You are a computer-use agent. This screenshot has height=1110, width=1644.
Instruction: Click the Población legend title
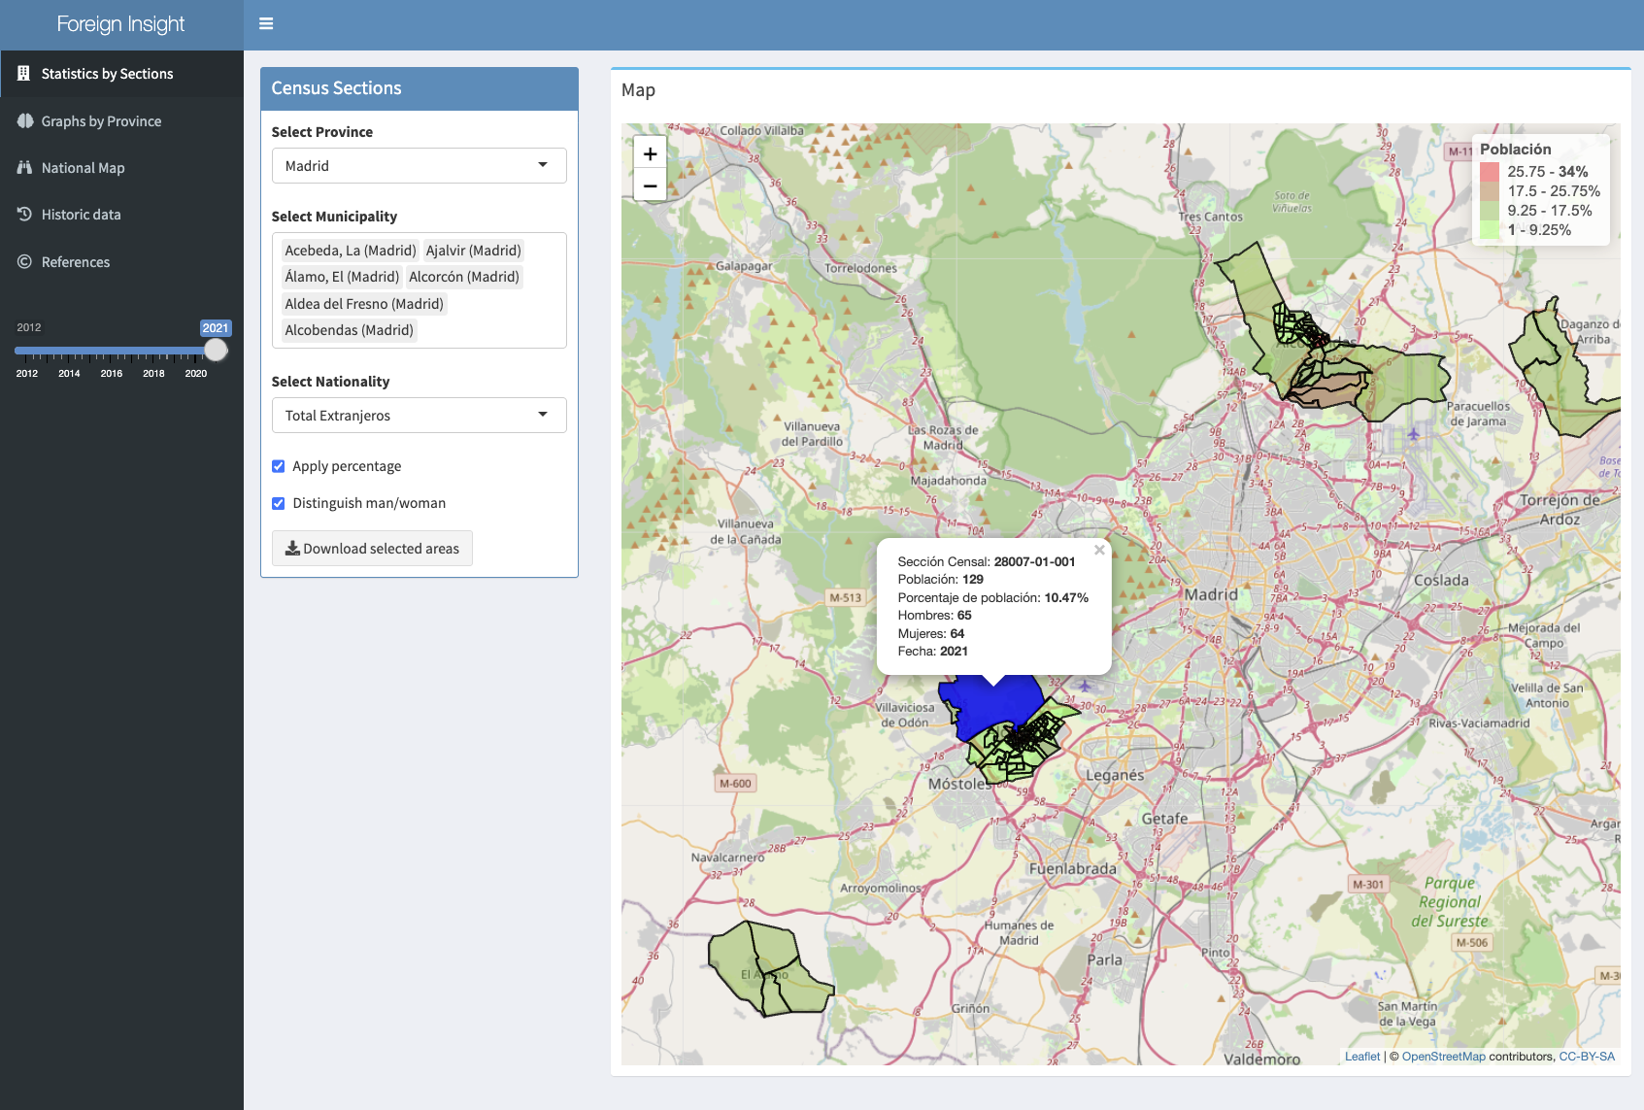coord(1515,150)
